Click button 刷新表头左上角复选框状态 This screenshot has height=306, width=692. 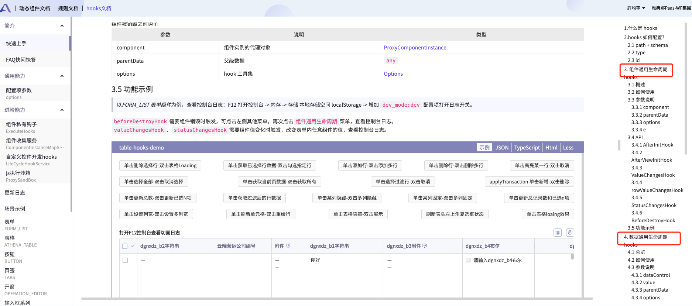coord(455,214)
